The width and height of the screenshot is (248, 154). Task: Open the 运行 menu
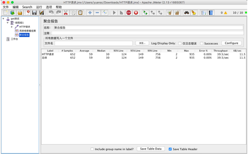point(39,7)
